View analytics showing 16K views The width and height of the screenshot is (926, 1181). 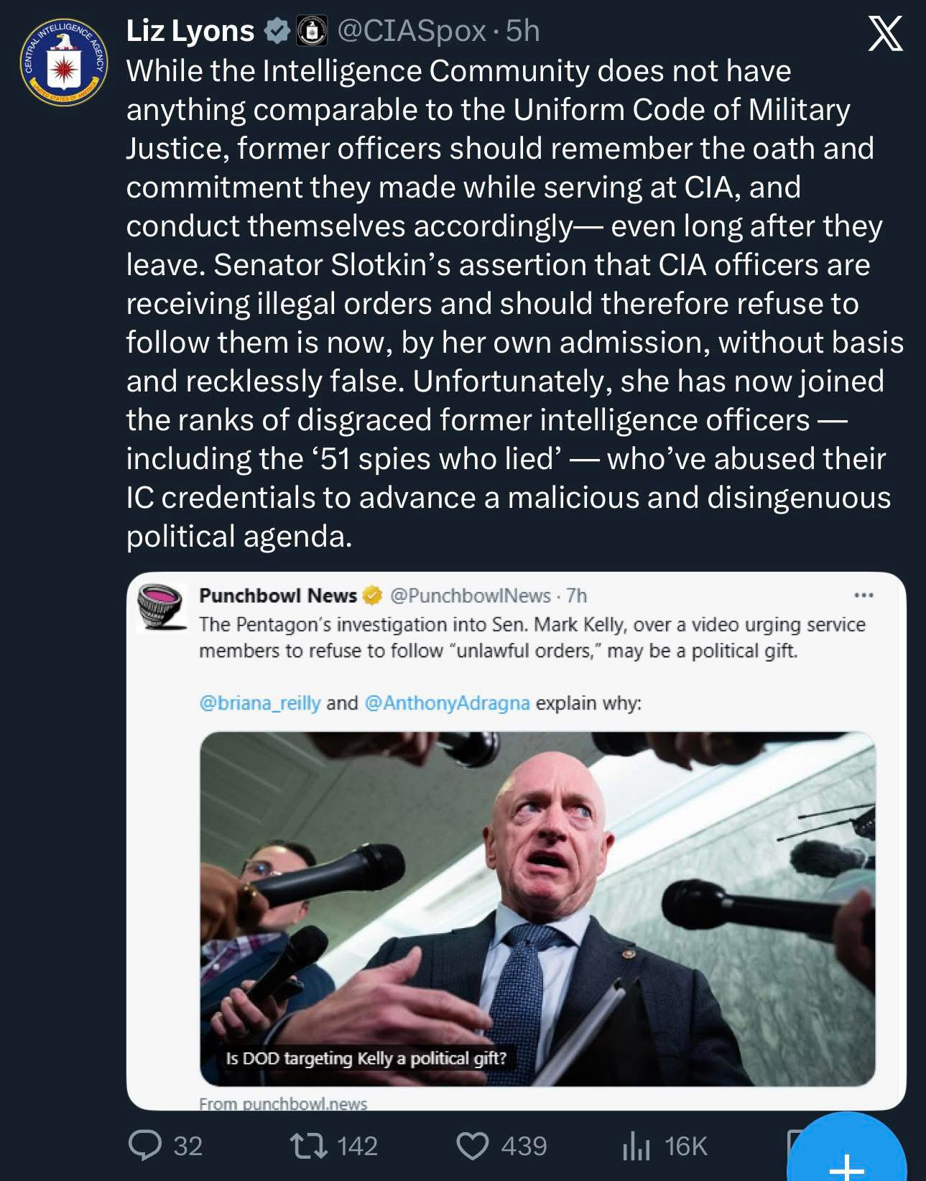[635, 1145]
